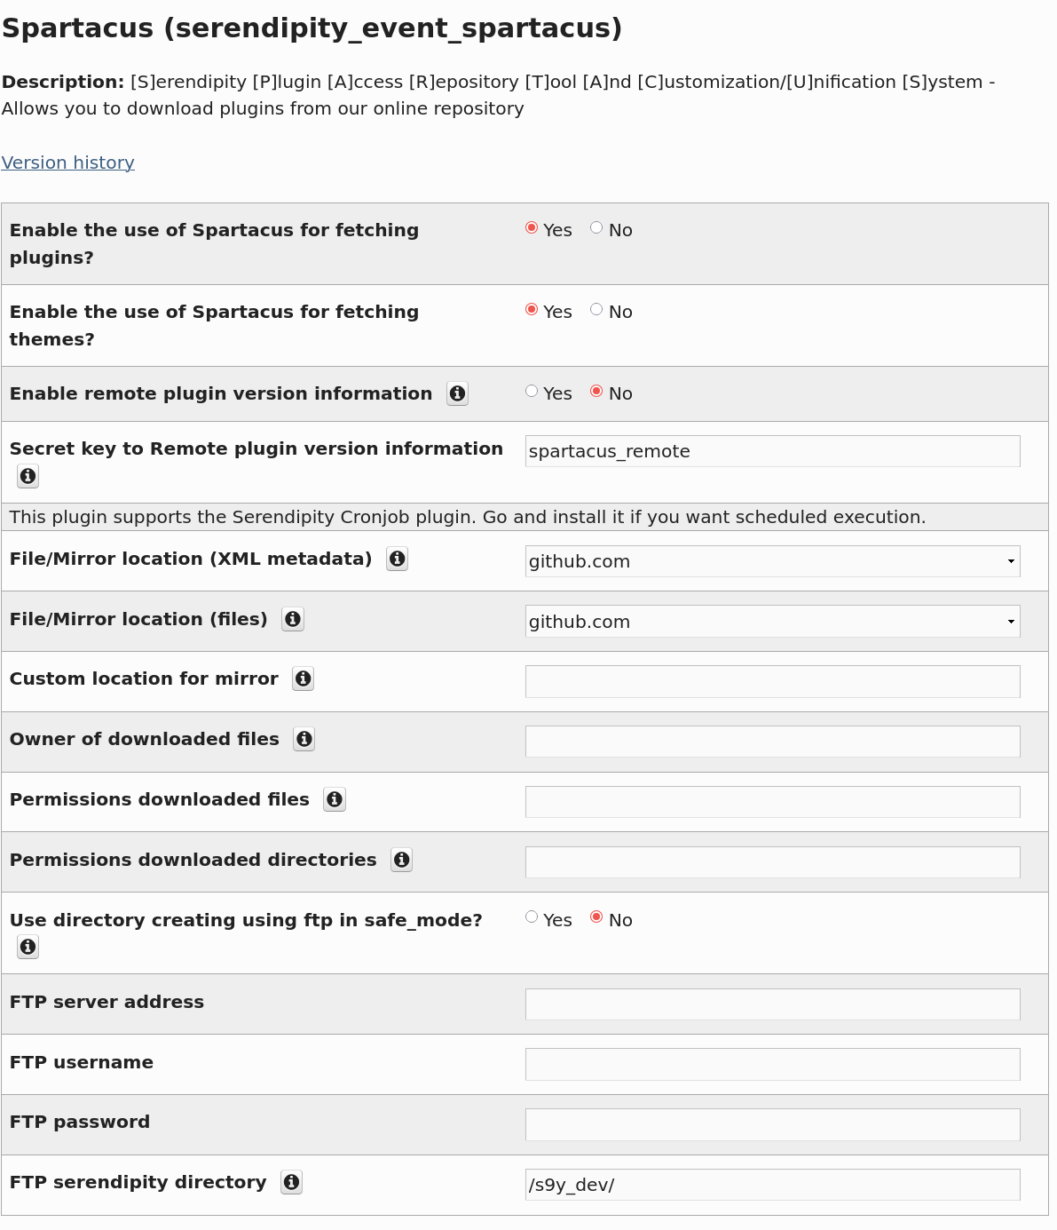Show help for Owner of downloaded files
The height and width of the screenshot is (1230, 1057).
click(x=304, y=739)
